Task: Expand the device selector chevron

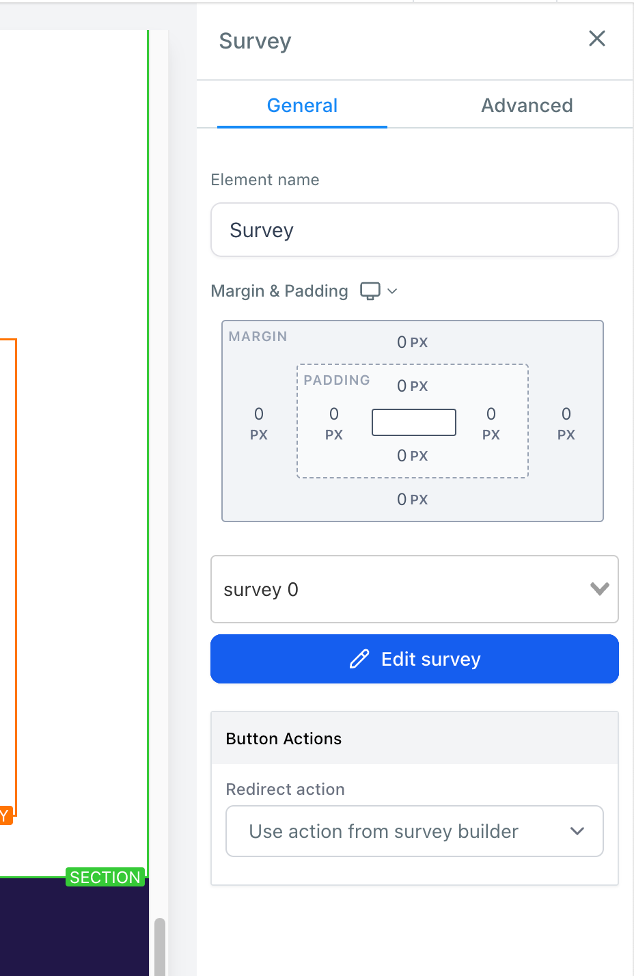Action: (392, 291)
